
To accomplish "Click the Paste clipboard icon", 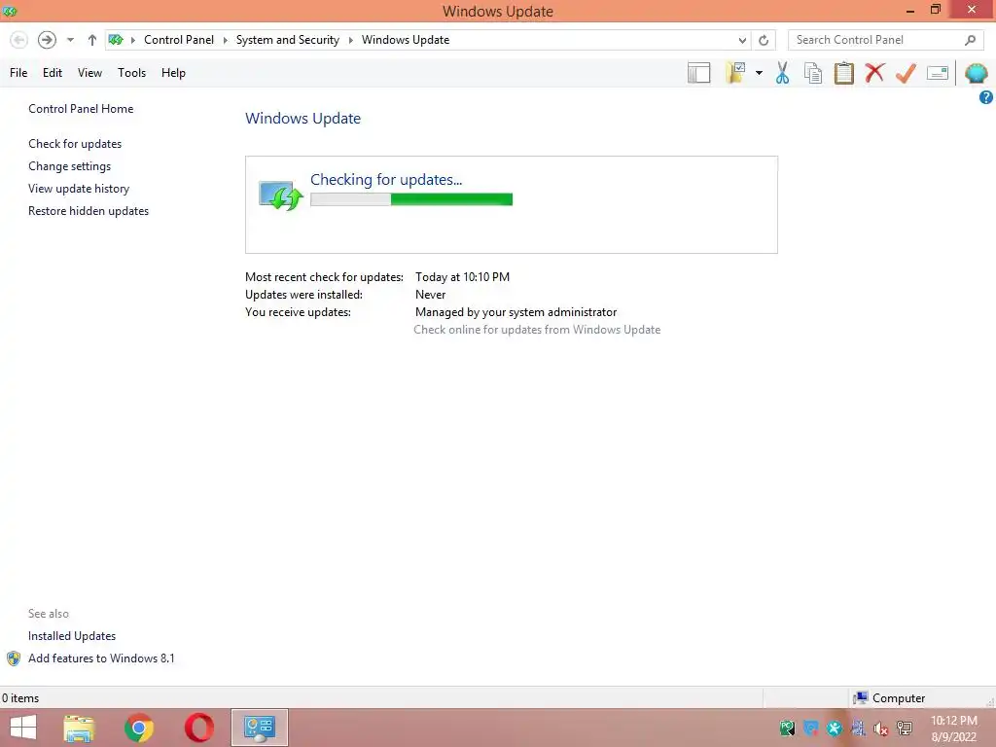I will click(x=843, y=73).
